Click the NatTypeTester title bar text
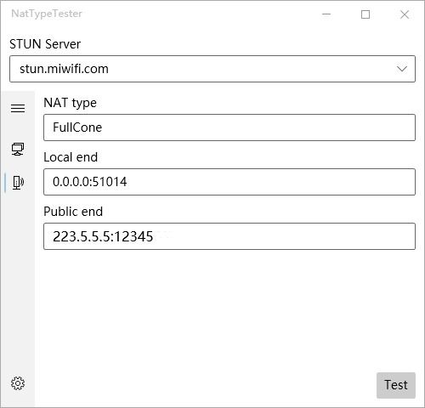Image resolution: width=425 pixels, height=408 pixels. tap(47, 14)
